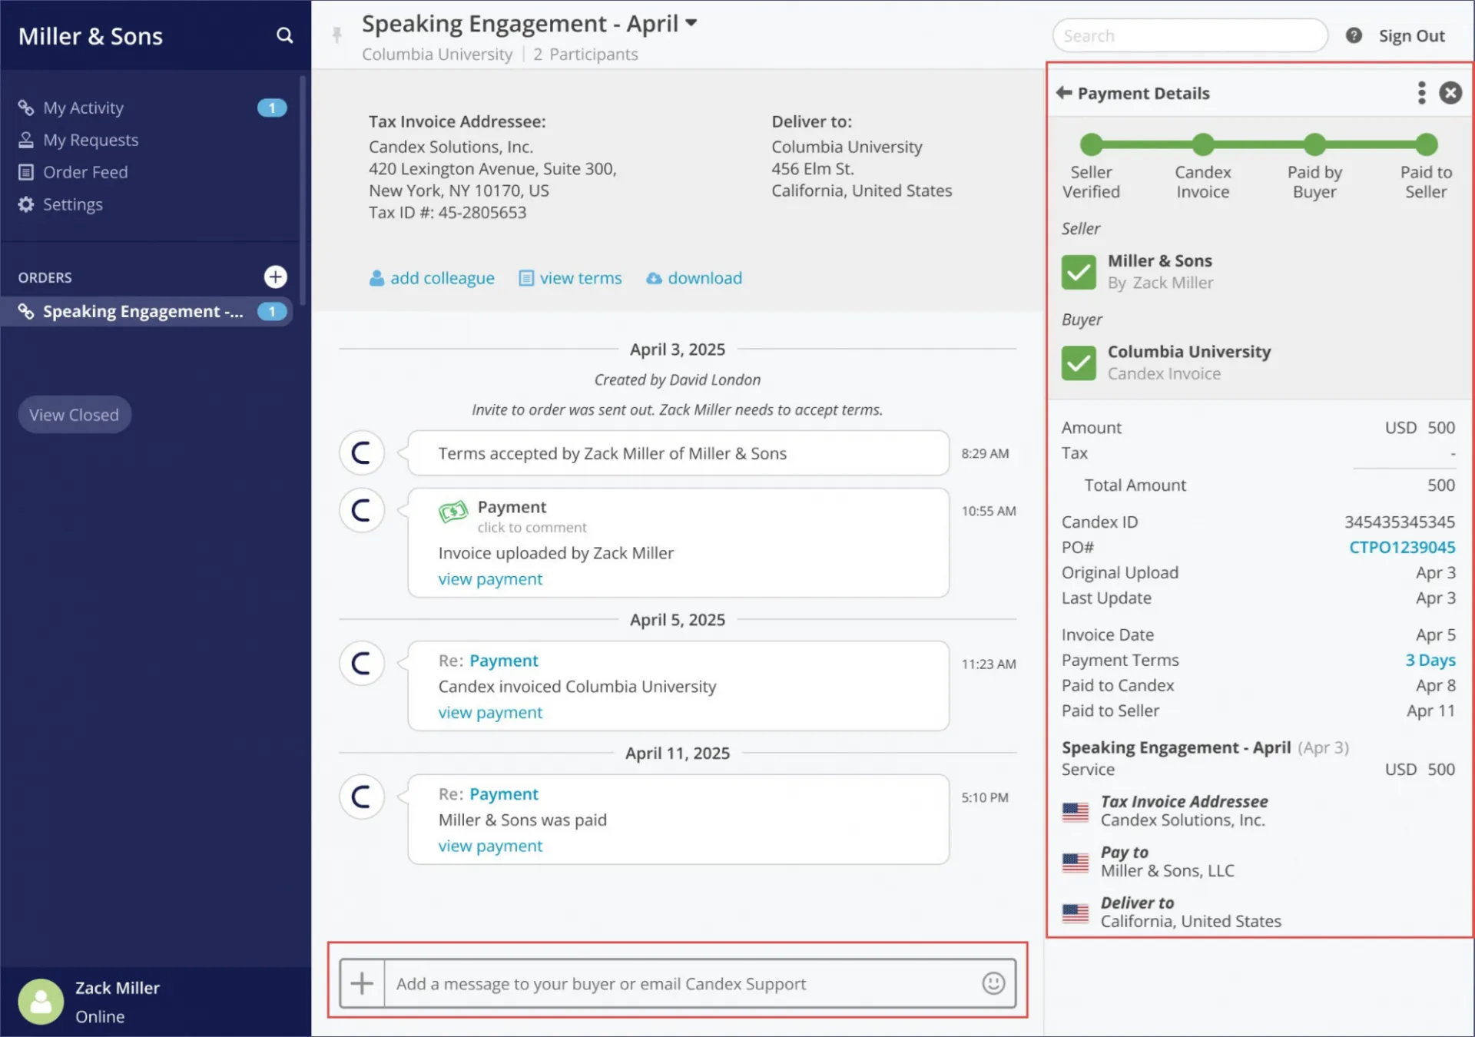Click the Tax ID # 45-2805653 text
Screen dimensions: 1475x1037
[x=448, y=213]
